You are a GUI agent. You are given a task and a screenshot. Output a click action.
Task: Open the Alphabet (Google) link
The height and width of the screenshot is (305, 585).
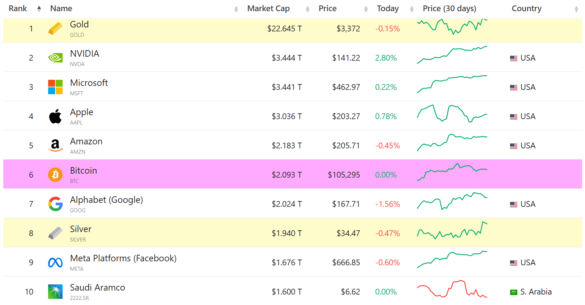pos(106,200)
